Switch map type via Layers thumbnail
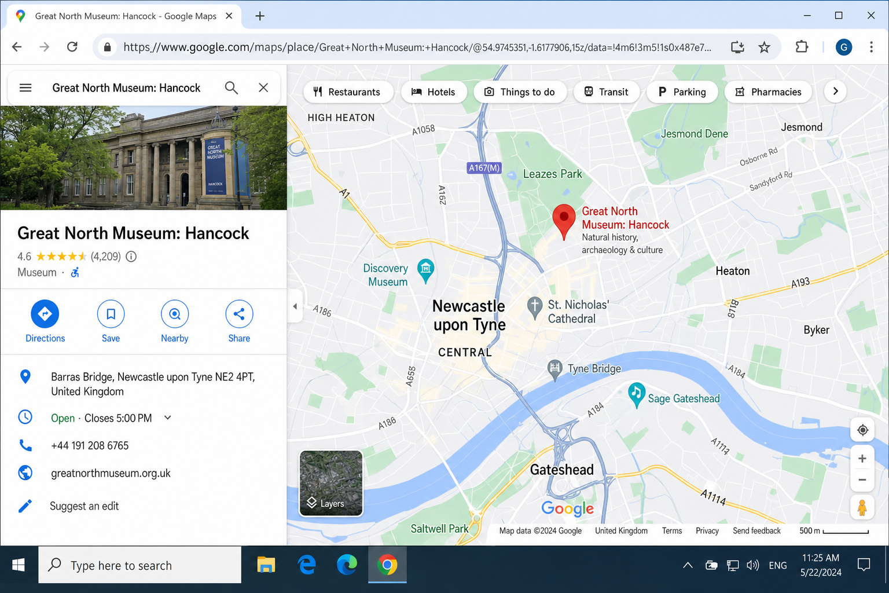The height and width of the screenshot is (593, 889). pos(331,484)
